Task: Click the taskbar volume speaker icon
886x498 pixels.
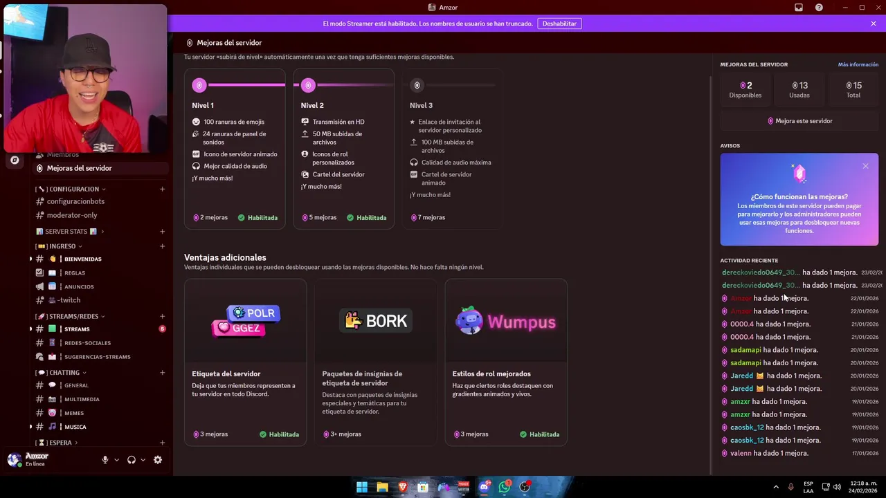Action: pos(838,487)
